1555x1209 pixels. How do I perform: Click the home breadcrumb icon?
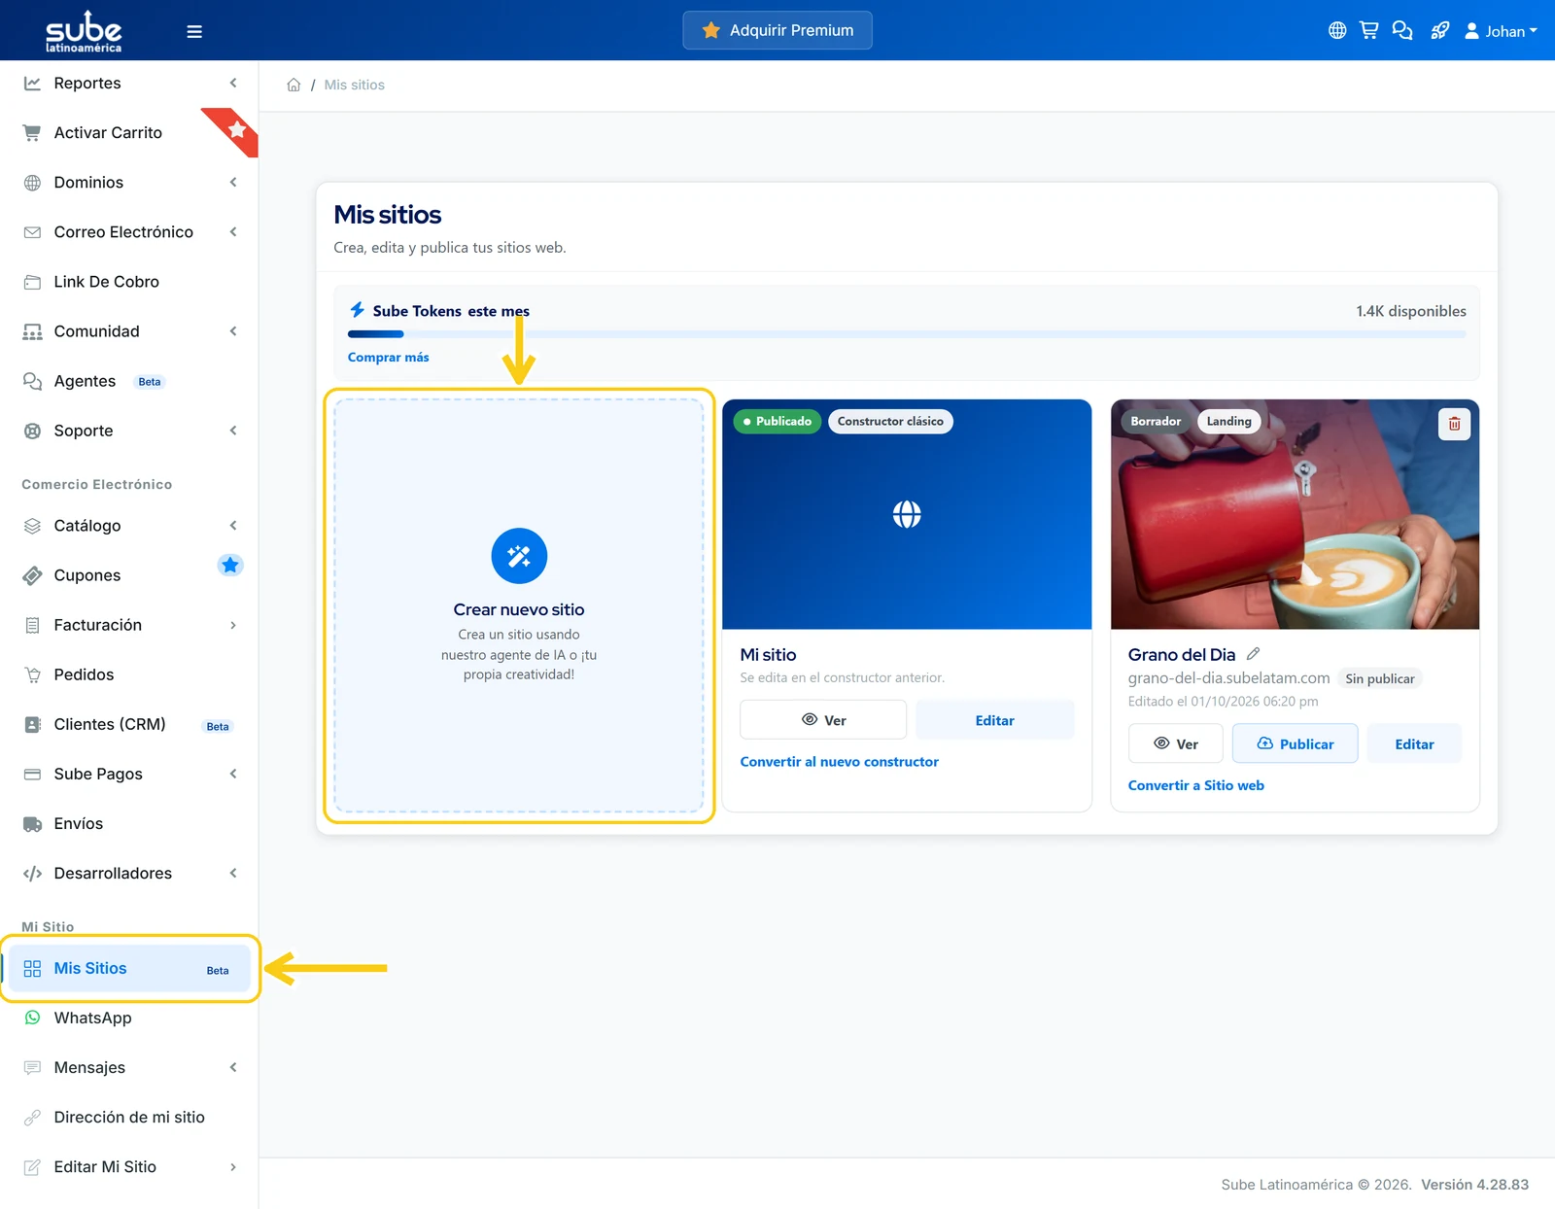[294, 85]
